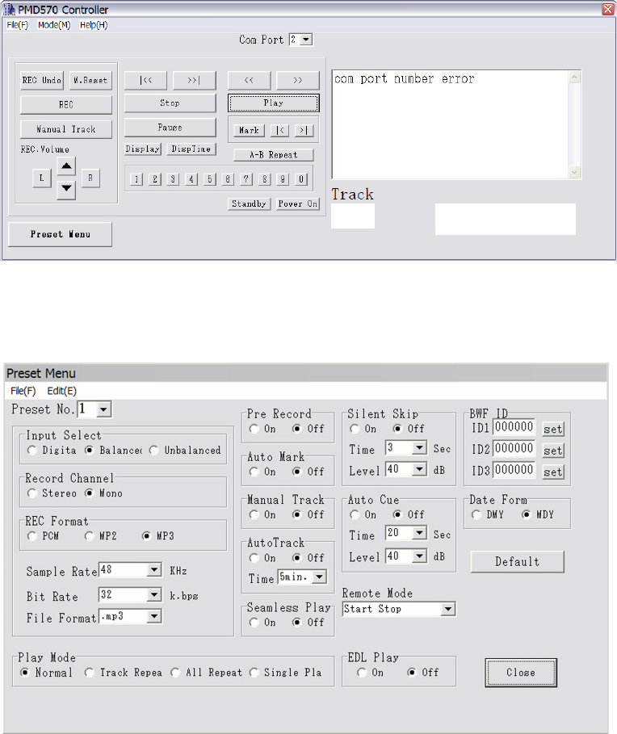Start recording with REC button
The image size is (617, 734).
pos(66,105)
